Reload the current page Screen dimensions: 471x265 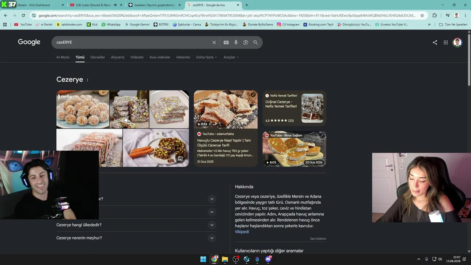pyautogui.click(x=23, y=15)
